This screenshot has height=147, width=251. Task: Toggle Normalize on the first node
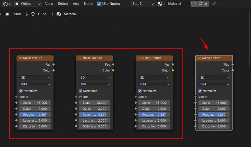tap(21, 91)
